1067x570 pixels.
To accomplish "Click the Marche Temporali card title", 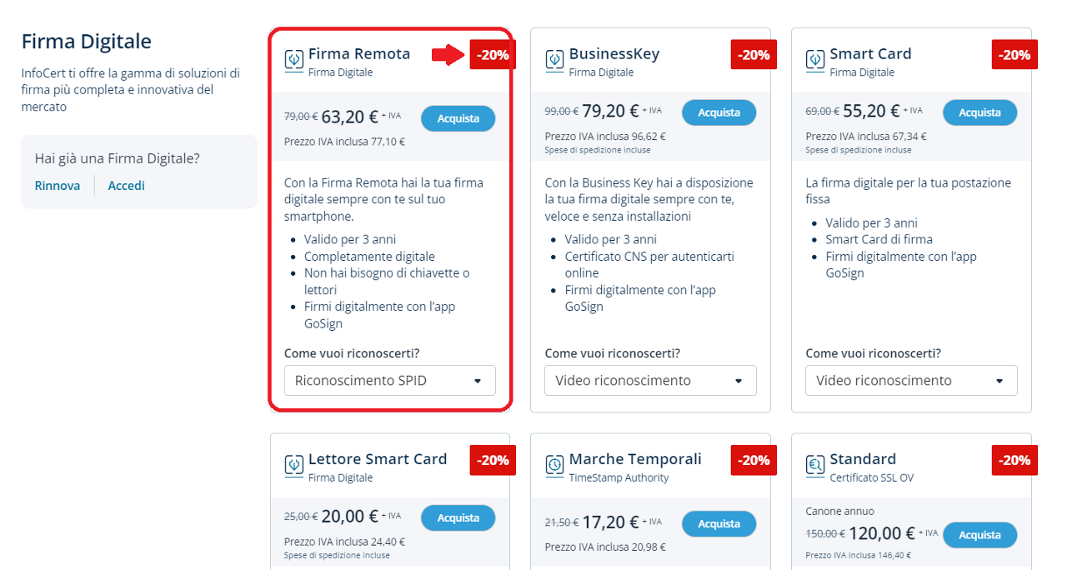I will pyautogui.click(x=635, y=459).
